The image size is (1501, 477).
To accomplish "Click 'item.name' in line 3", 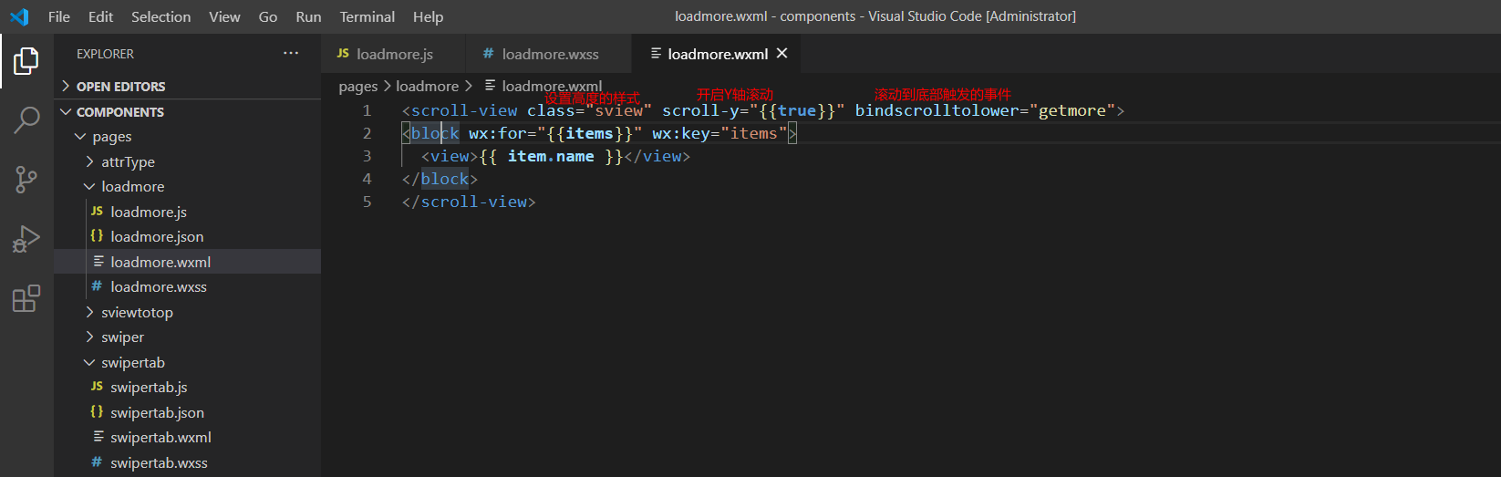I will coord(551,156).
